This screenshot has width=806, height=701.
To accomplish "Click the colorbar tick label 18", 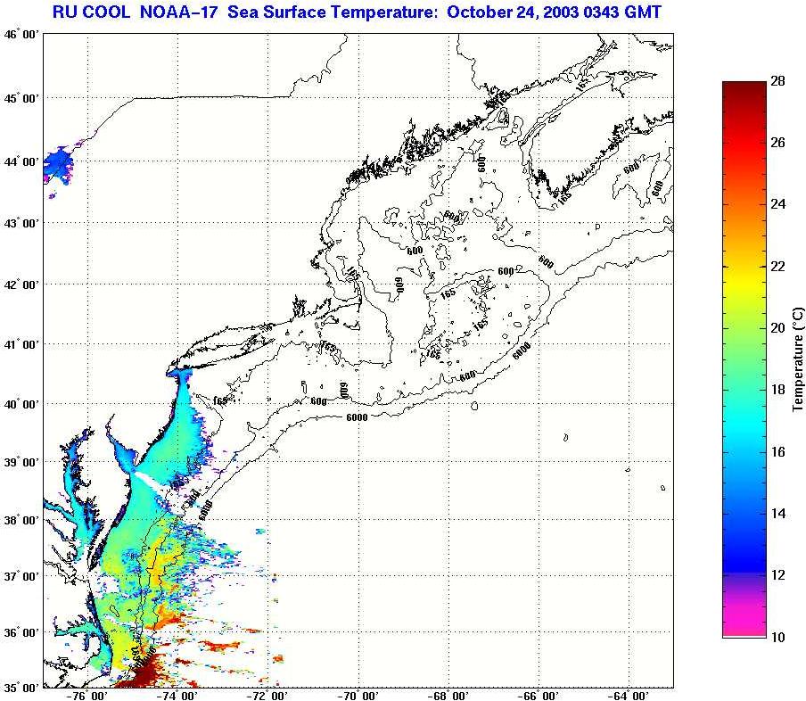I will click(x=777, y=390).
